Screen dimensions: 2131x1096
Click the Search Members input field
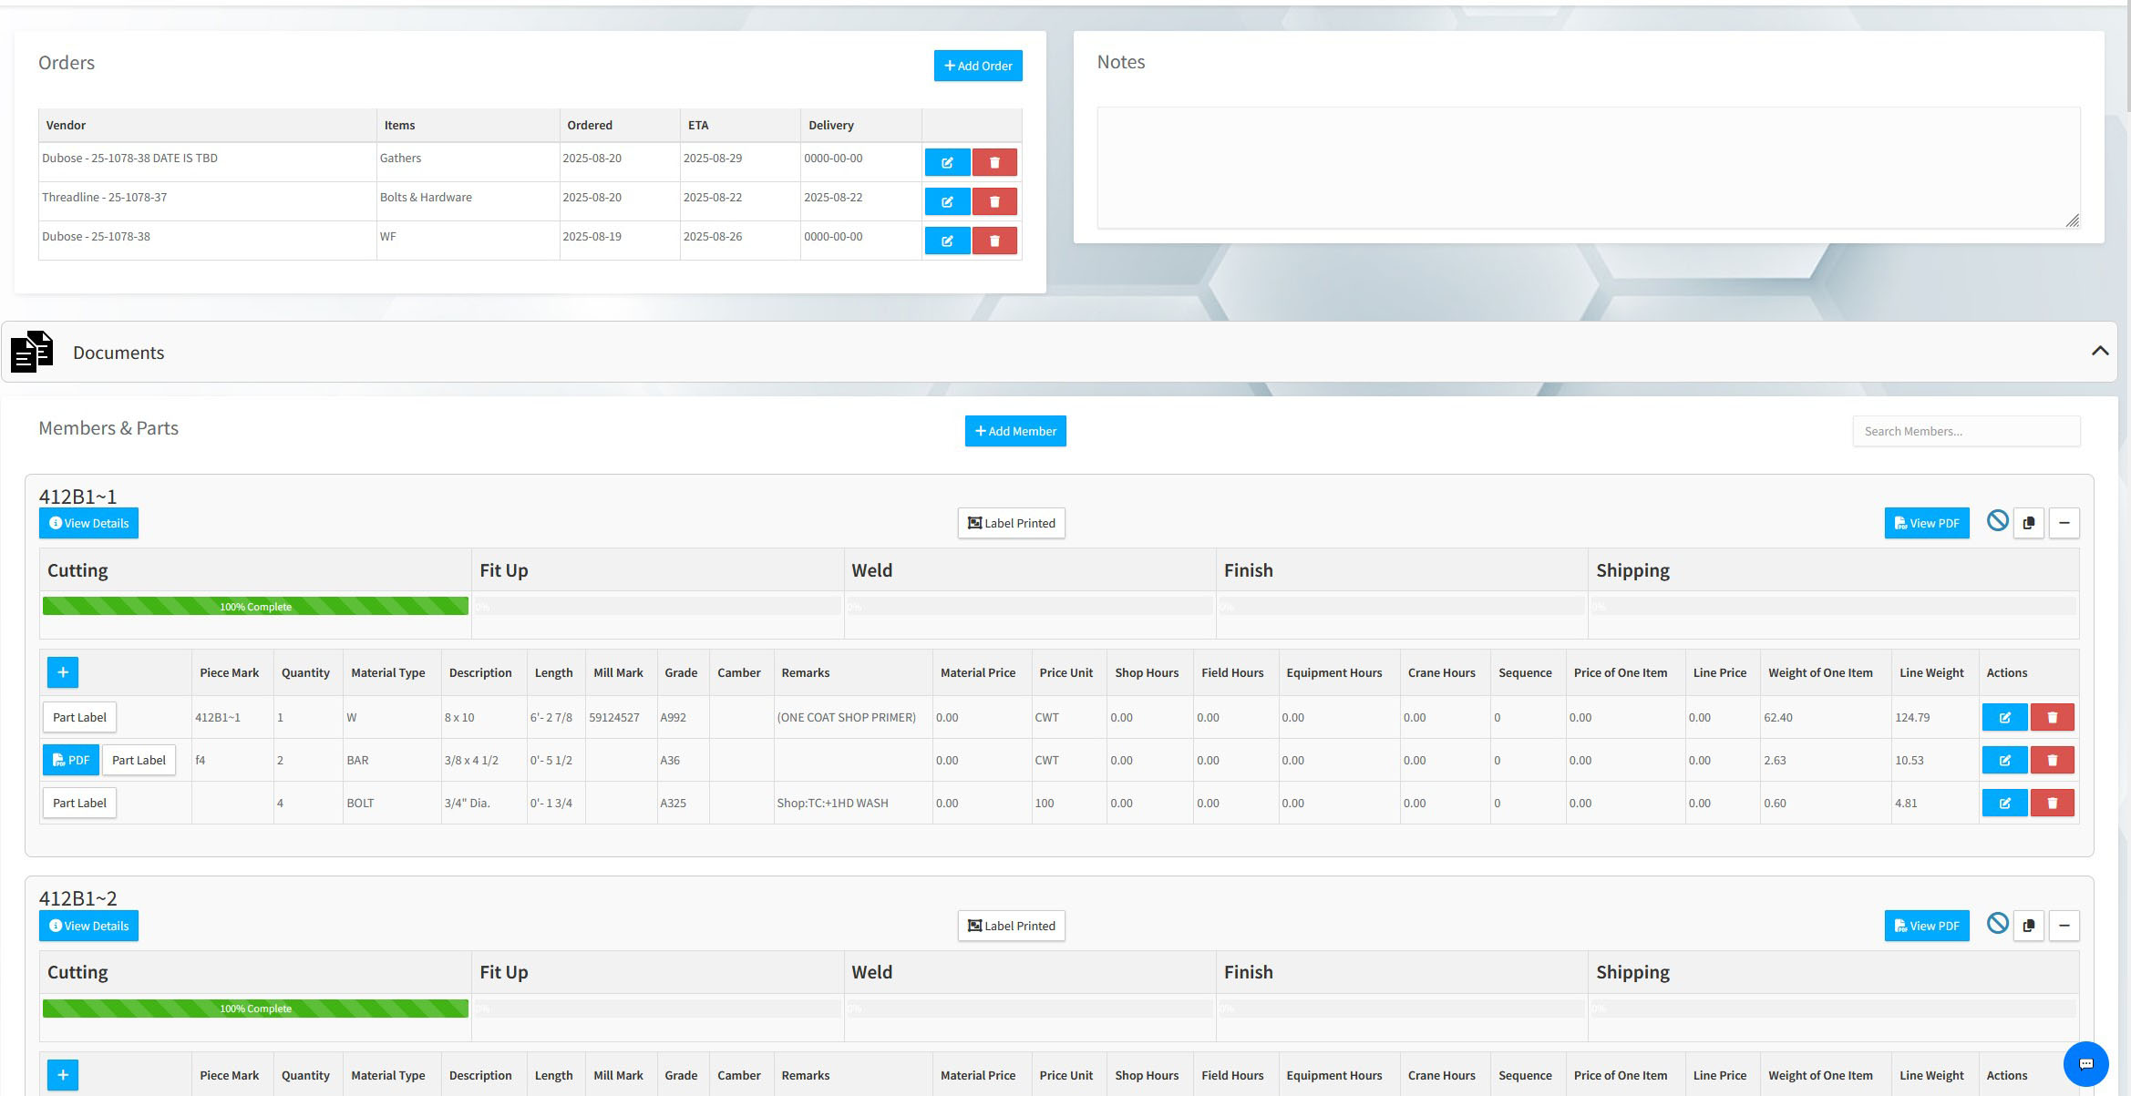point(1966,431)
